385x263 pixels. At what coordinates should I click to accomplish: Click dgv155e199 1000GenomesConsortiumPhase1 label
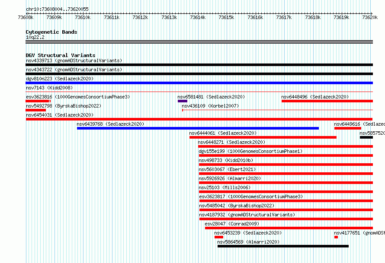coord(250,151)
